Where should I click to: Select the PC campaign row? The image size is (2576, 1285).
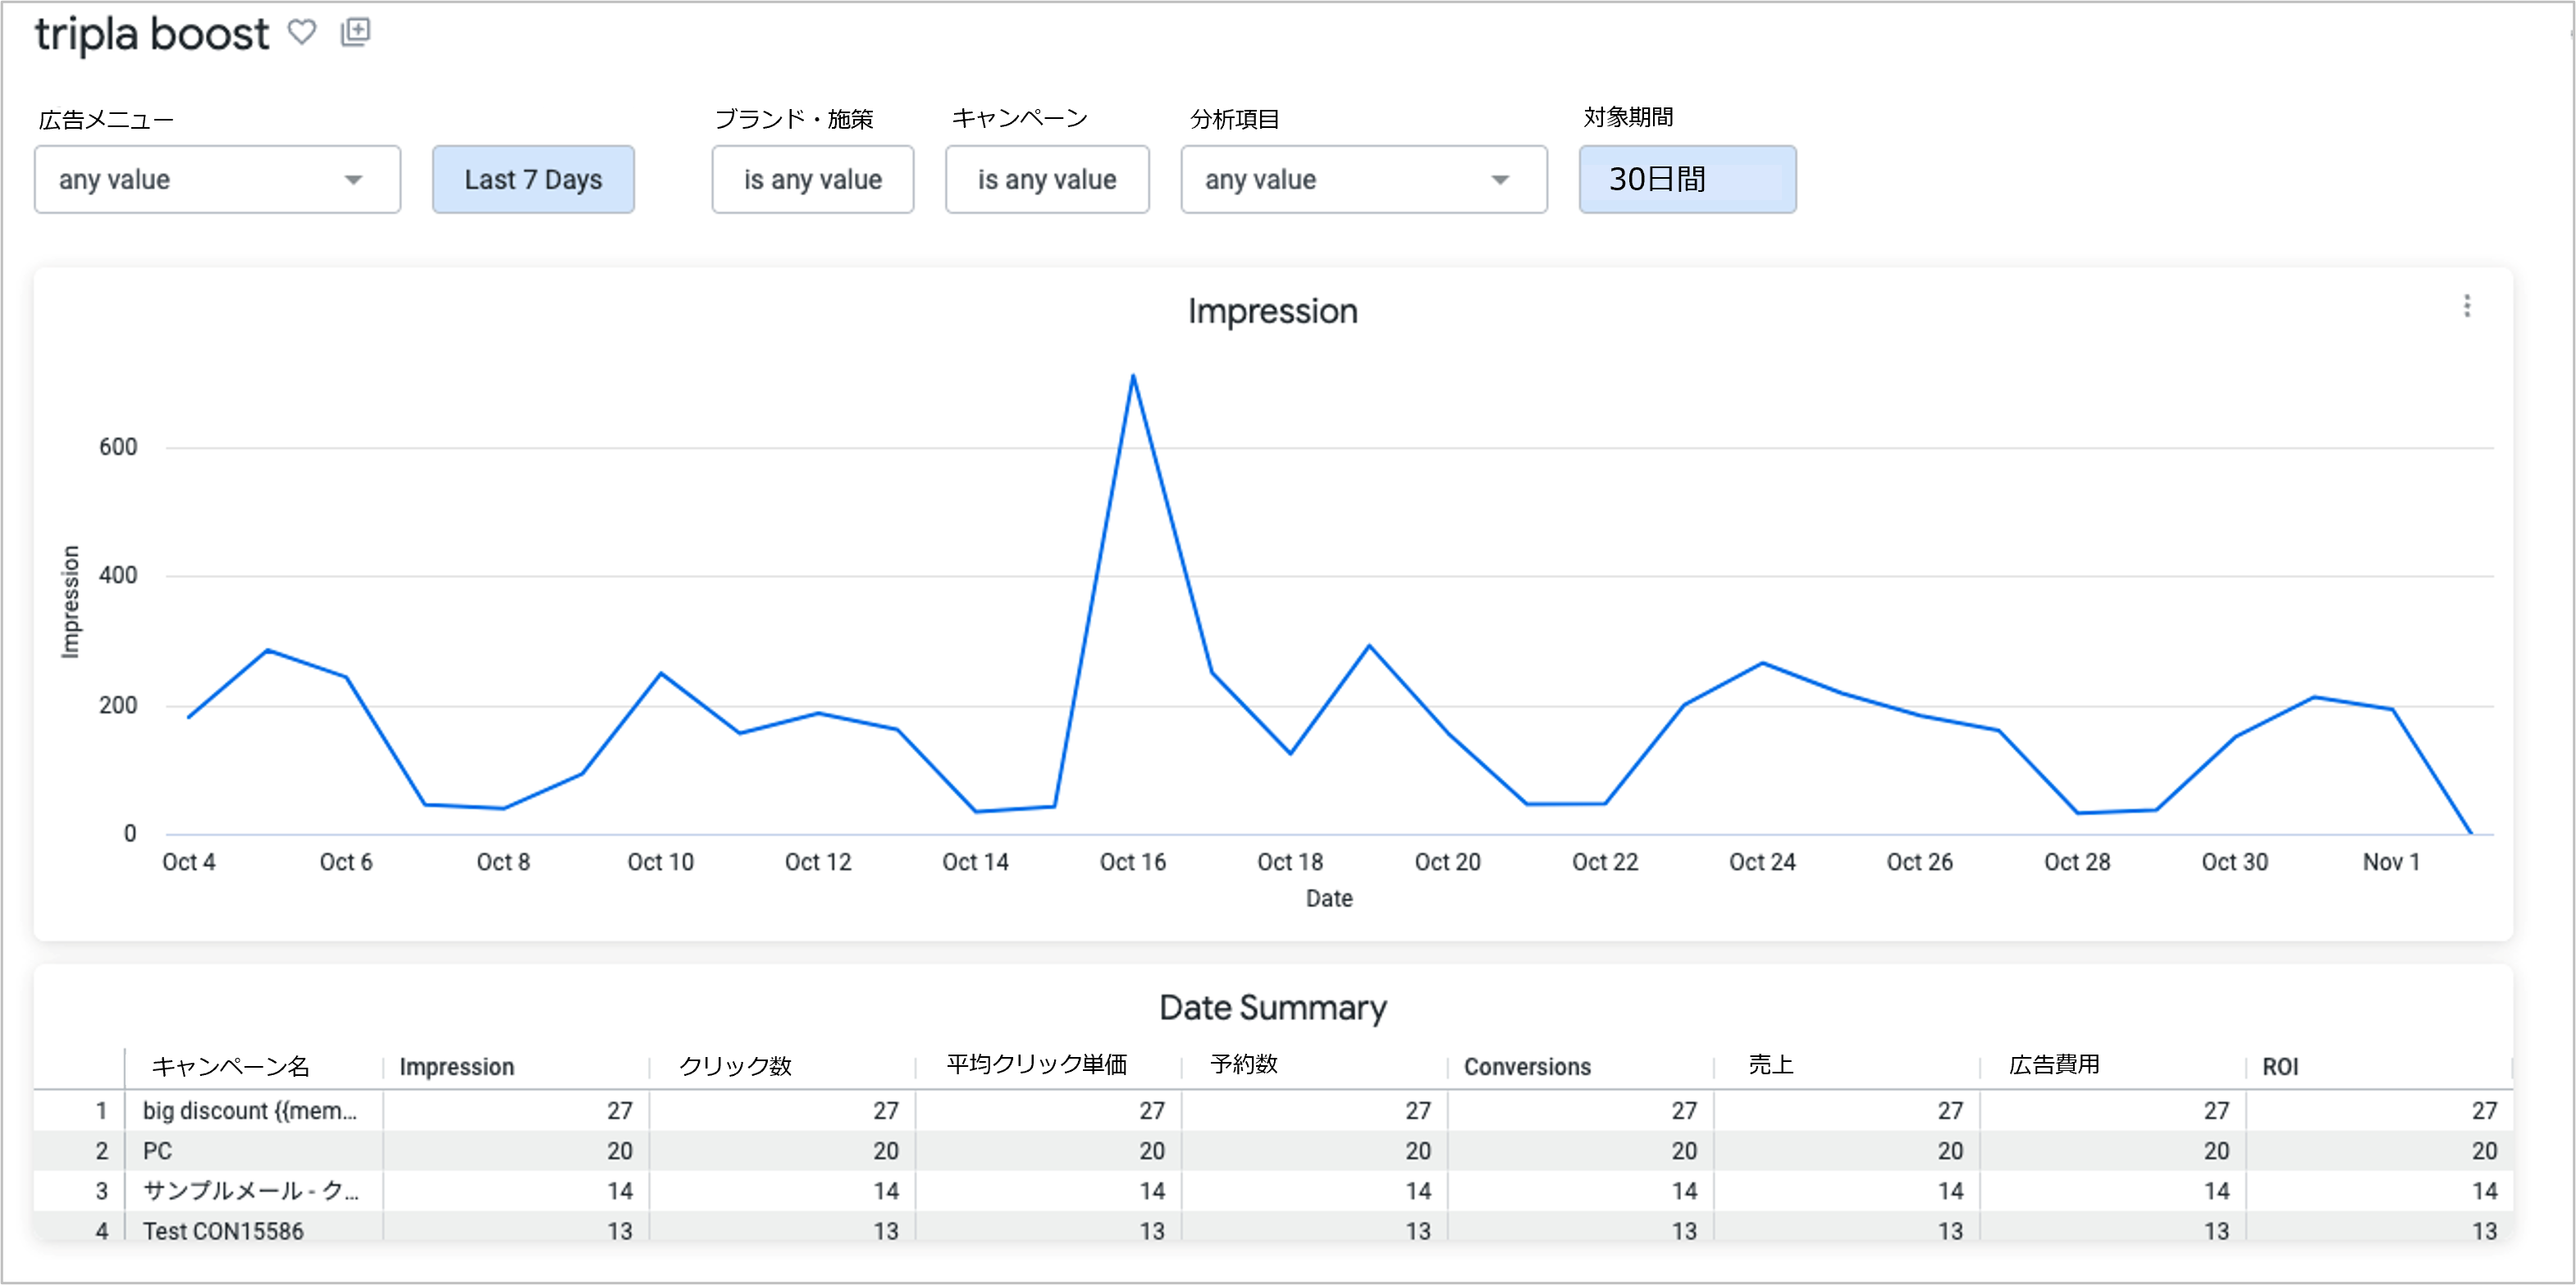[158, 1151]
